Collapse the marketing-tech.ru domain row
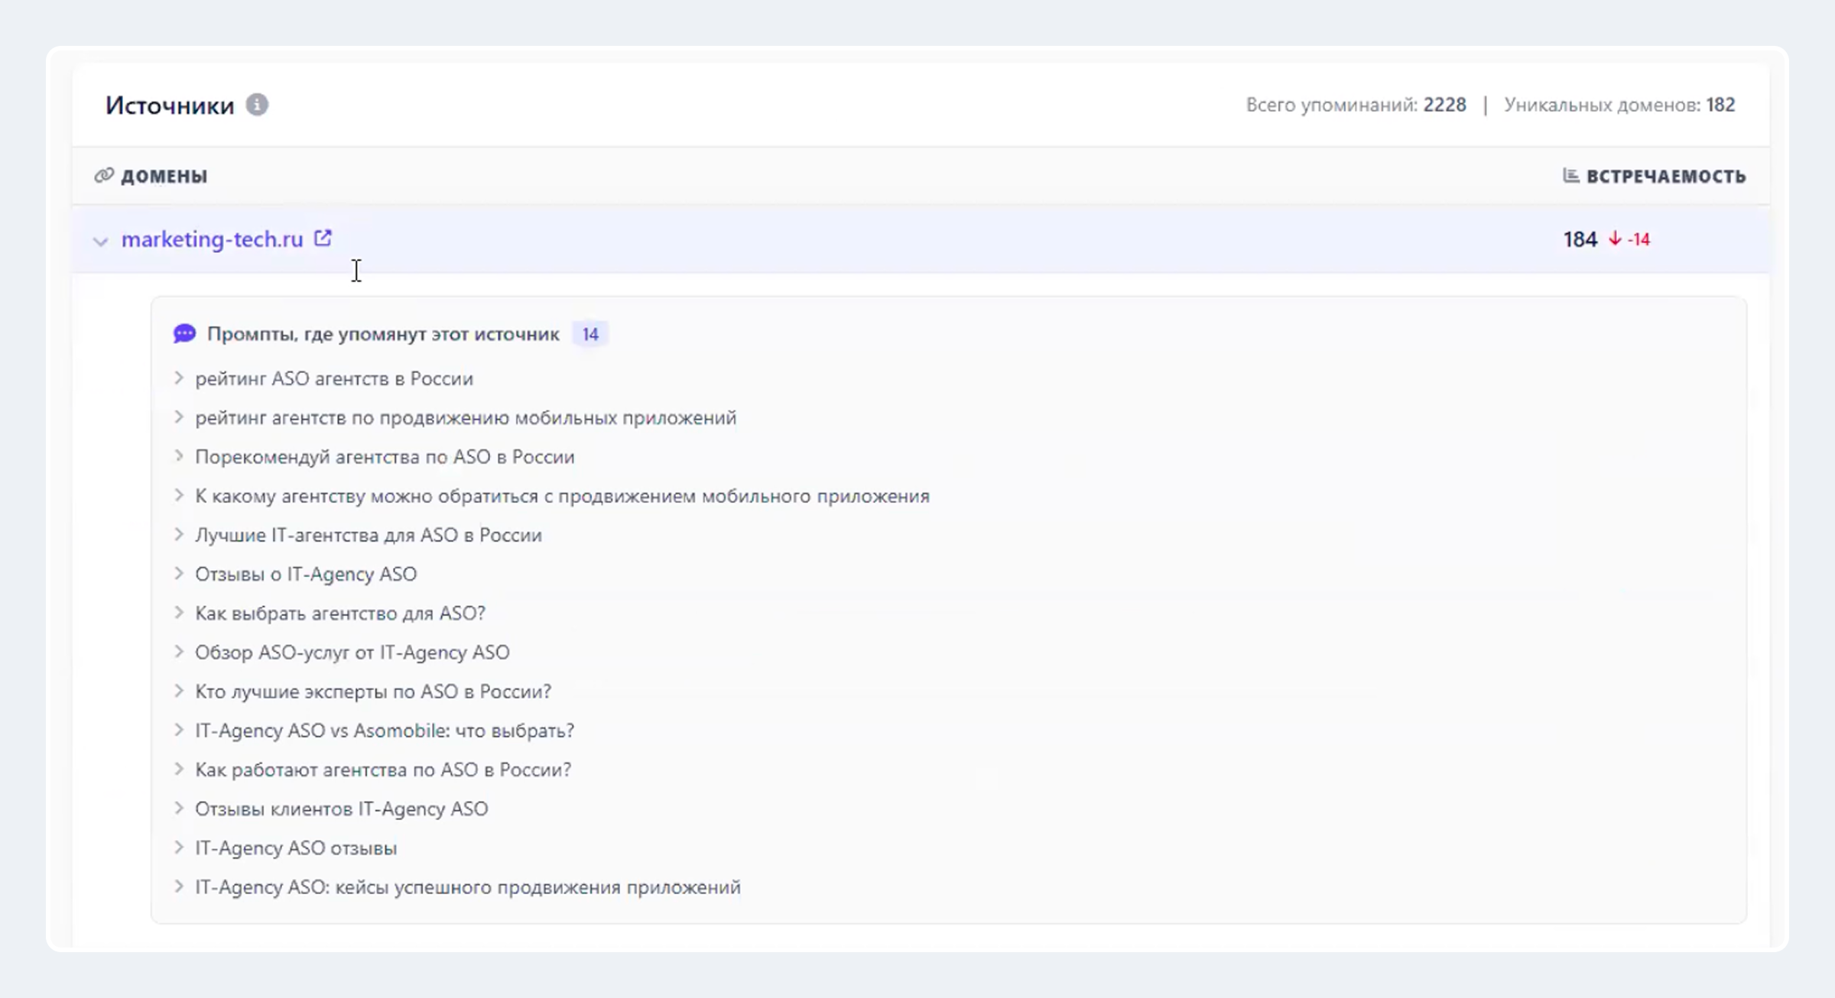This screenshot has height=998, width=1835. 100,241
